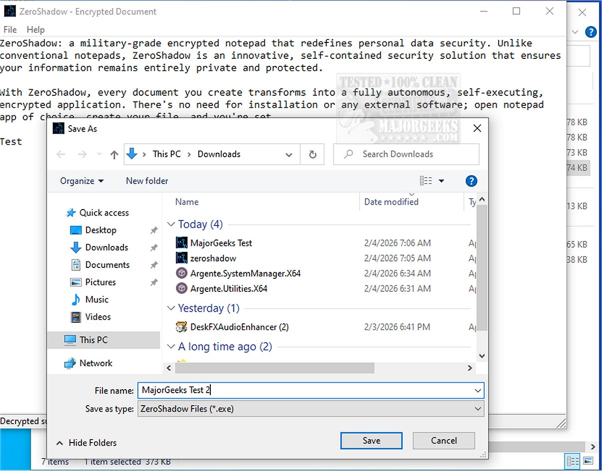Open the Save As dialog help icon

pos(471,181)
